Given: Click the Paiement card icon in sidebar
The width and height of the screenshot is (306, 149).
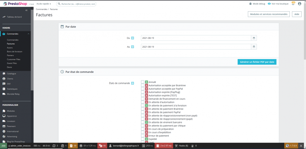Looking at the screenshot, I should click(4, 126).
